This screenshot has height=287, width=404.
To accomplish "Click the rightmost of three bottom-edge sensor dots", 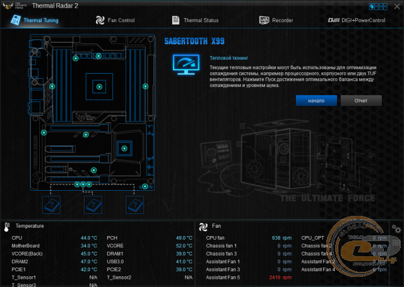I will point(89,184).
